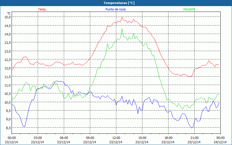
Task: Click the 18:00 time axis label
Action: 168,138
